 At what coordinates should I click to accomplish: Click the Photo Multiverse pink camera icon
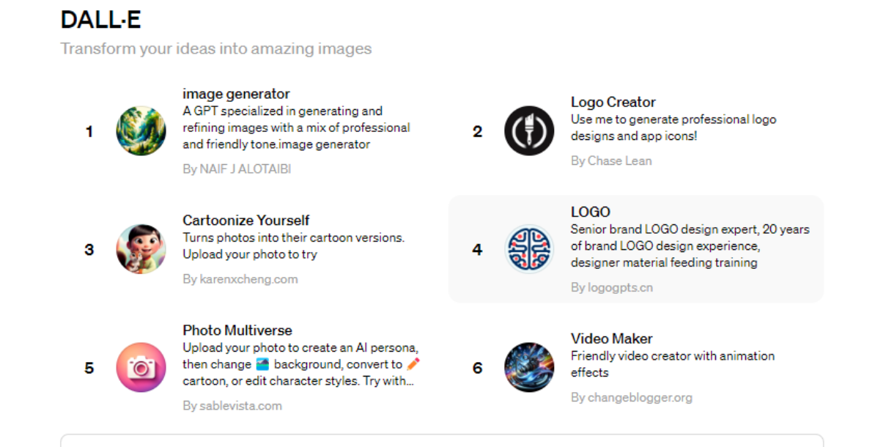141,367
